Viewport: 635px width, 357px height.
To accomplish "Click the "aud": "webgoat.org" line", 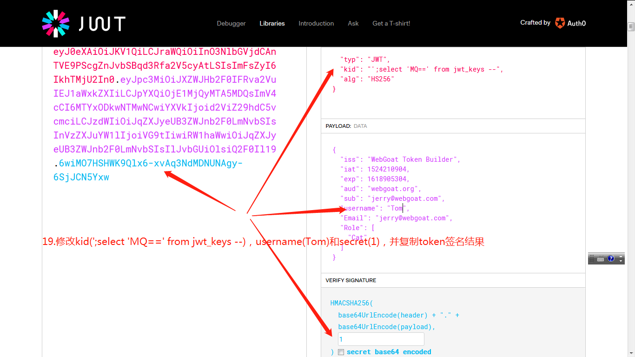I will click(381, 189).
